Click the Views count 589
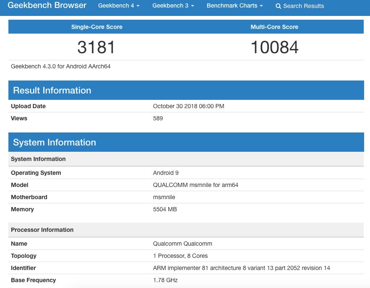 [158, 118]
